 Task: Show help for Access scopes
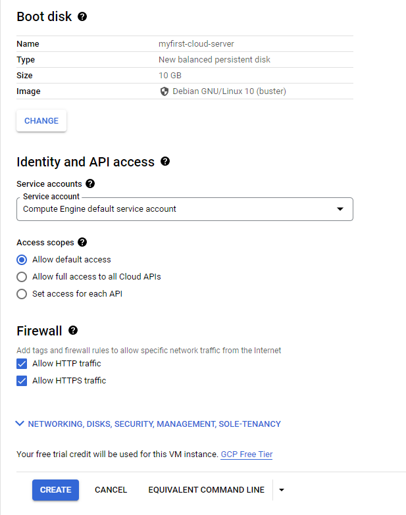click(82, 242)
